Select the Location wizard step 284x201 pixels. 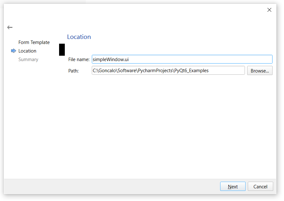pyautogui.click(x=27, y=51)
